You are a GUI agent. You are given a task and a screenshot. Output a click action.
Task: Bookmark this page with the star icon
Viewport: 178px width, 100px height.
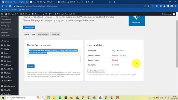pos(149,6)
